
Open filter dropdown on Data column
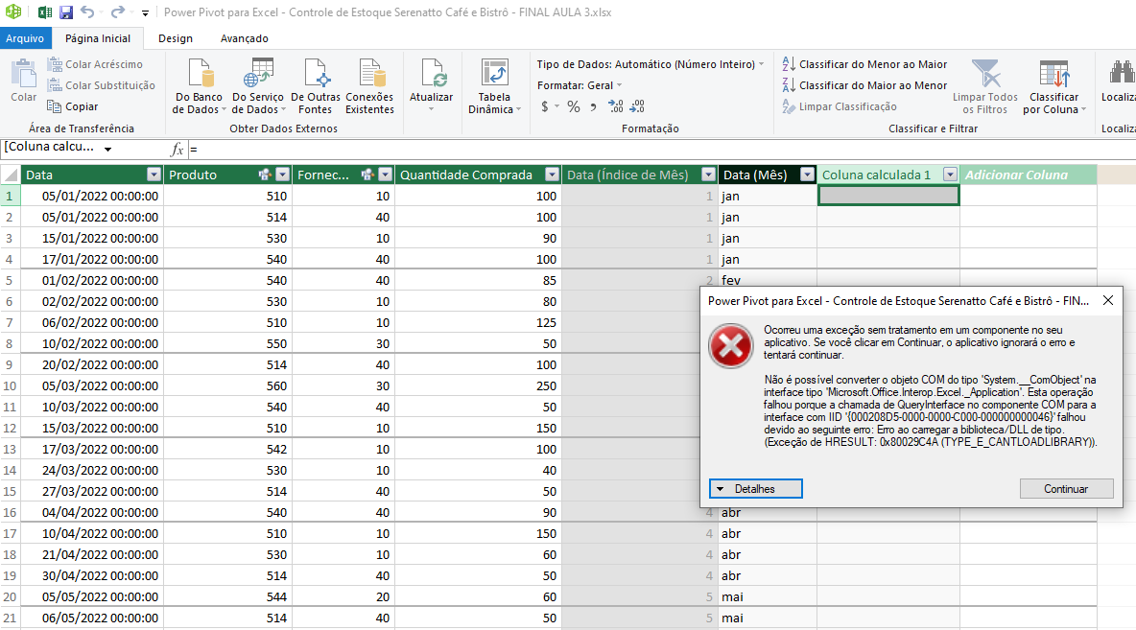(154, 175)
